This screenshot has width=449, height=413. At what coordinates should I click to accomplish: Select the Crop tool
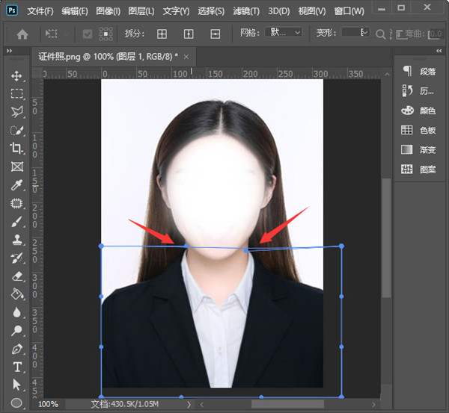pos(16,149)
